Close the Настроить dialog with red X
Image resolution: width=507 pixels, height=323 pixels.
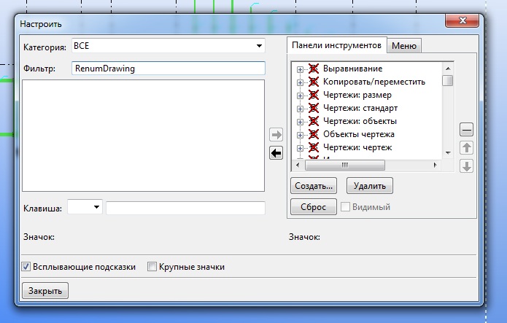tap(462, 20)
